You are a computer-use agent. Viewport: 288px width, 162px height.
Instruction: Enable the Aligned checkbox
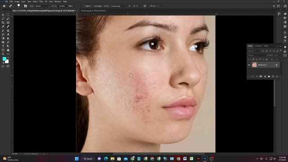point(84,6)
